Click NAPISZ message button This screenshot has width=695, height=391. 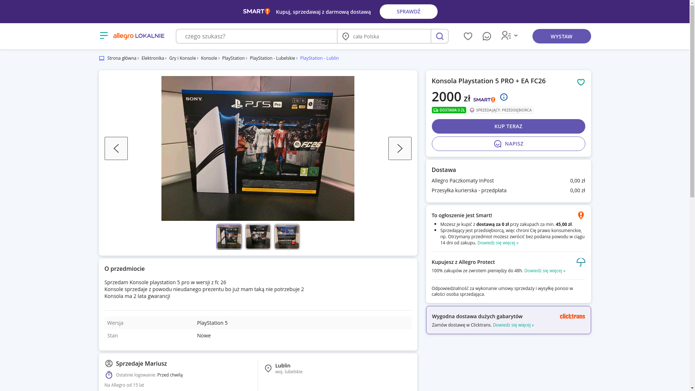(x=508, y=144)
